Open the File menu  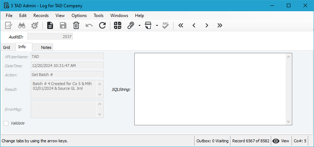click(9, 16)
